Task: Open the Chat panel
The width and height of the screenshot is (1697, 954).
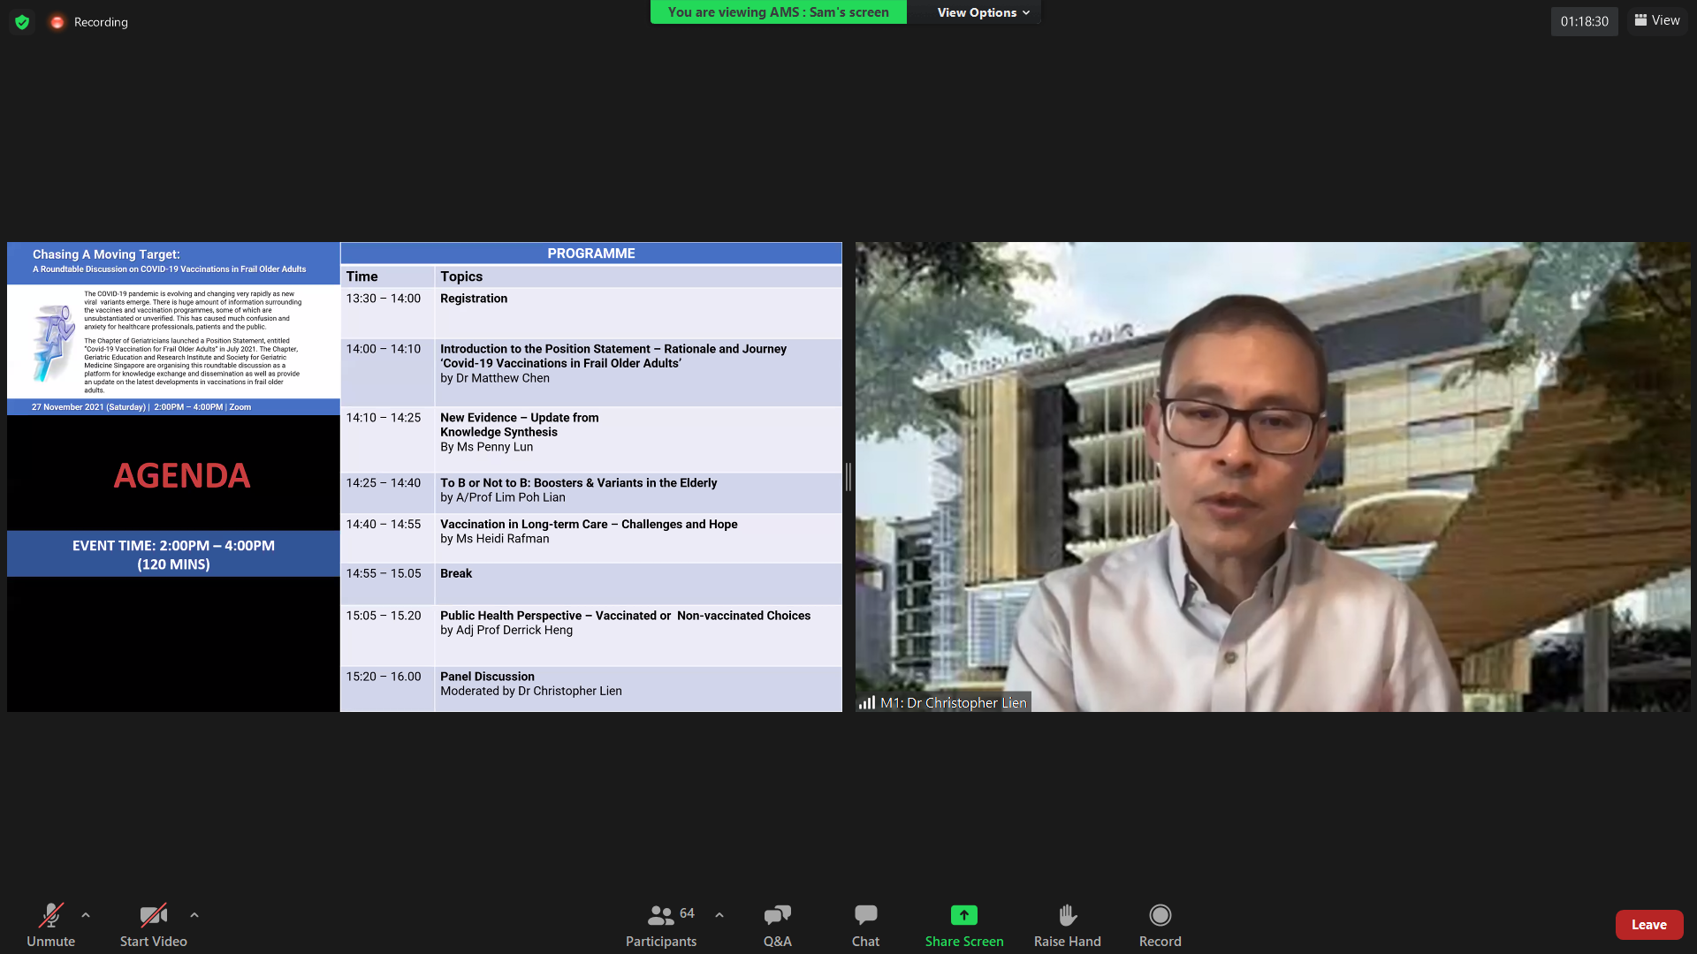Action: pyautogui.click(x=865, y=924)
